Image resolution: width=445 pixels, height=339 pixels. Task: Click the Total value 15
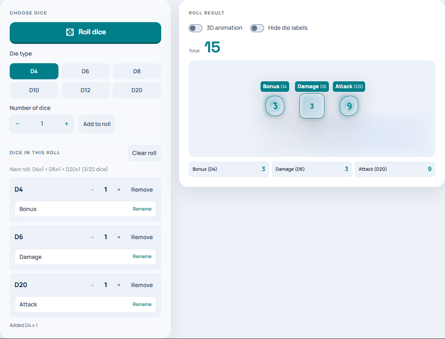pyautogui.click(x=212, y=48)
